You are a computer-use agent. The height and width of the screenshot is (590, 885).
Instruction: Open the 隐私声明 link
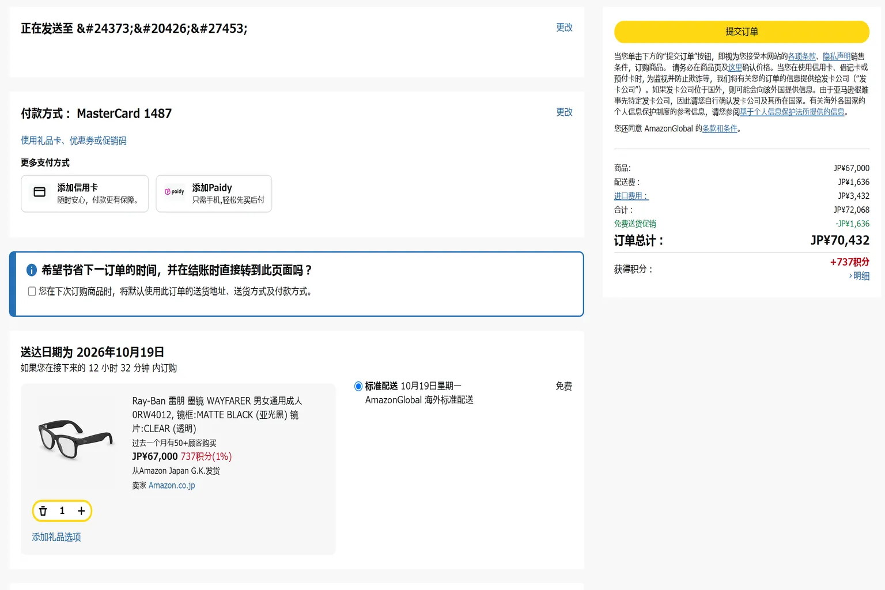(x=837, y=56)
